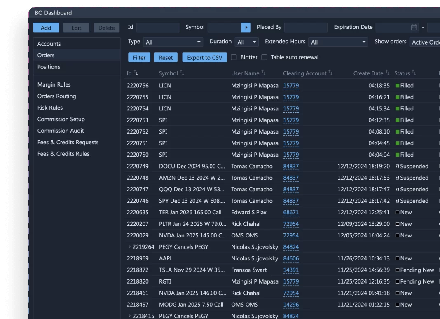
Task: View Commission Audit
Action: (61, 131)
